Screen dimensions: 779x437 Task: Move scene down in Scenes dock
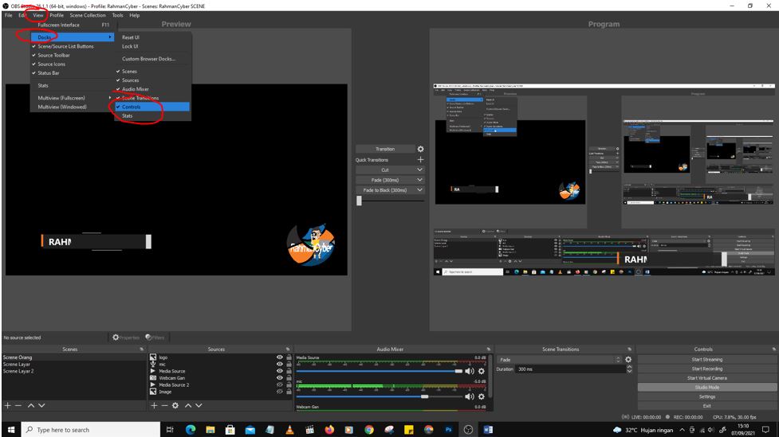(x=41, y=405)
